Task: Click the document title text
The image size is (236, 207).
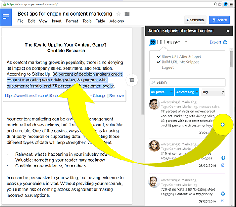Action: click(x=65, y=14)
